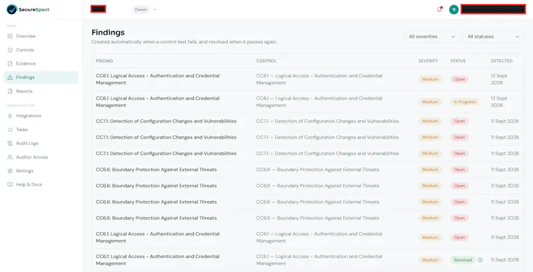Go to the Overview page
533x272 pixels.
click(x=41, y=36)
